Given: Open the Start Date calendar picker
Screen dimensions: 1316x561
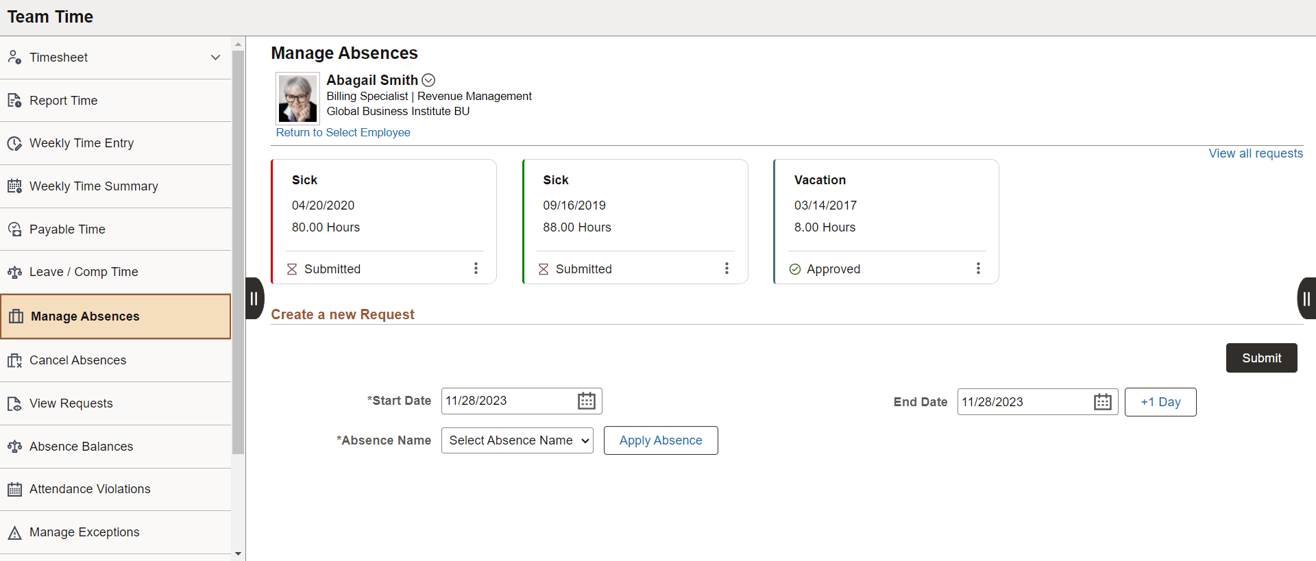Looking at the screenshot, I should pyautogui.click(x=586, y=401).
